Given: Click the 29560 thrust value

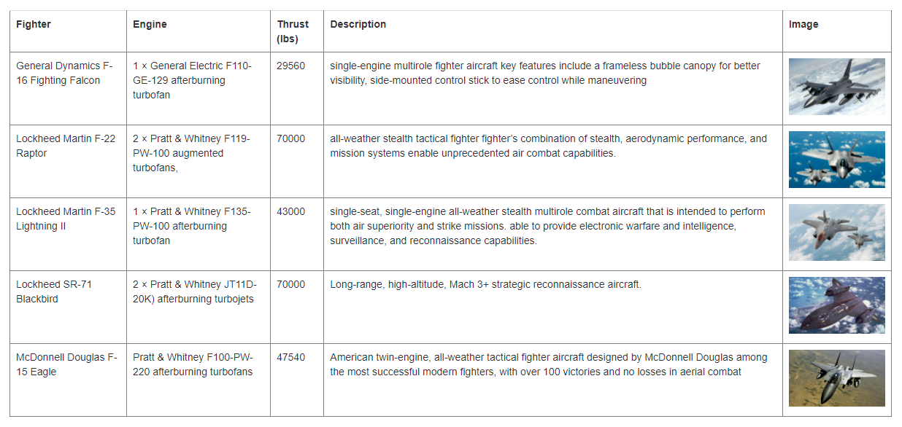Looking at the screenshot, I should click(x=291, y=66).
